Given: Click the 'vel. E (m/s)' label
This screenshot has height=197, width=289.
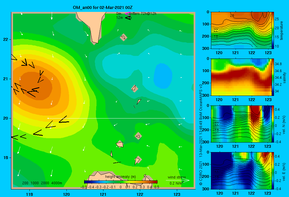Looking at the screenshot, I should coord(284,172).
